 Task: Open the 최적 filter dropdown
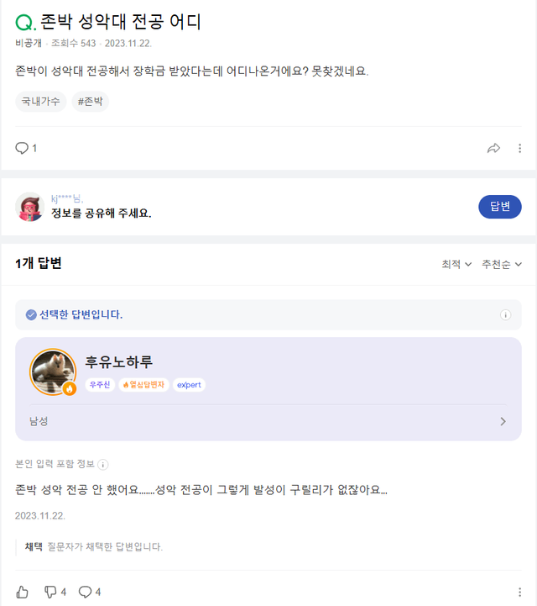[456, 264]
